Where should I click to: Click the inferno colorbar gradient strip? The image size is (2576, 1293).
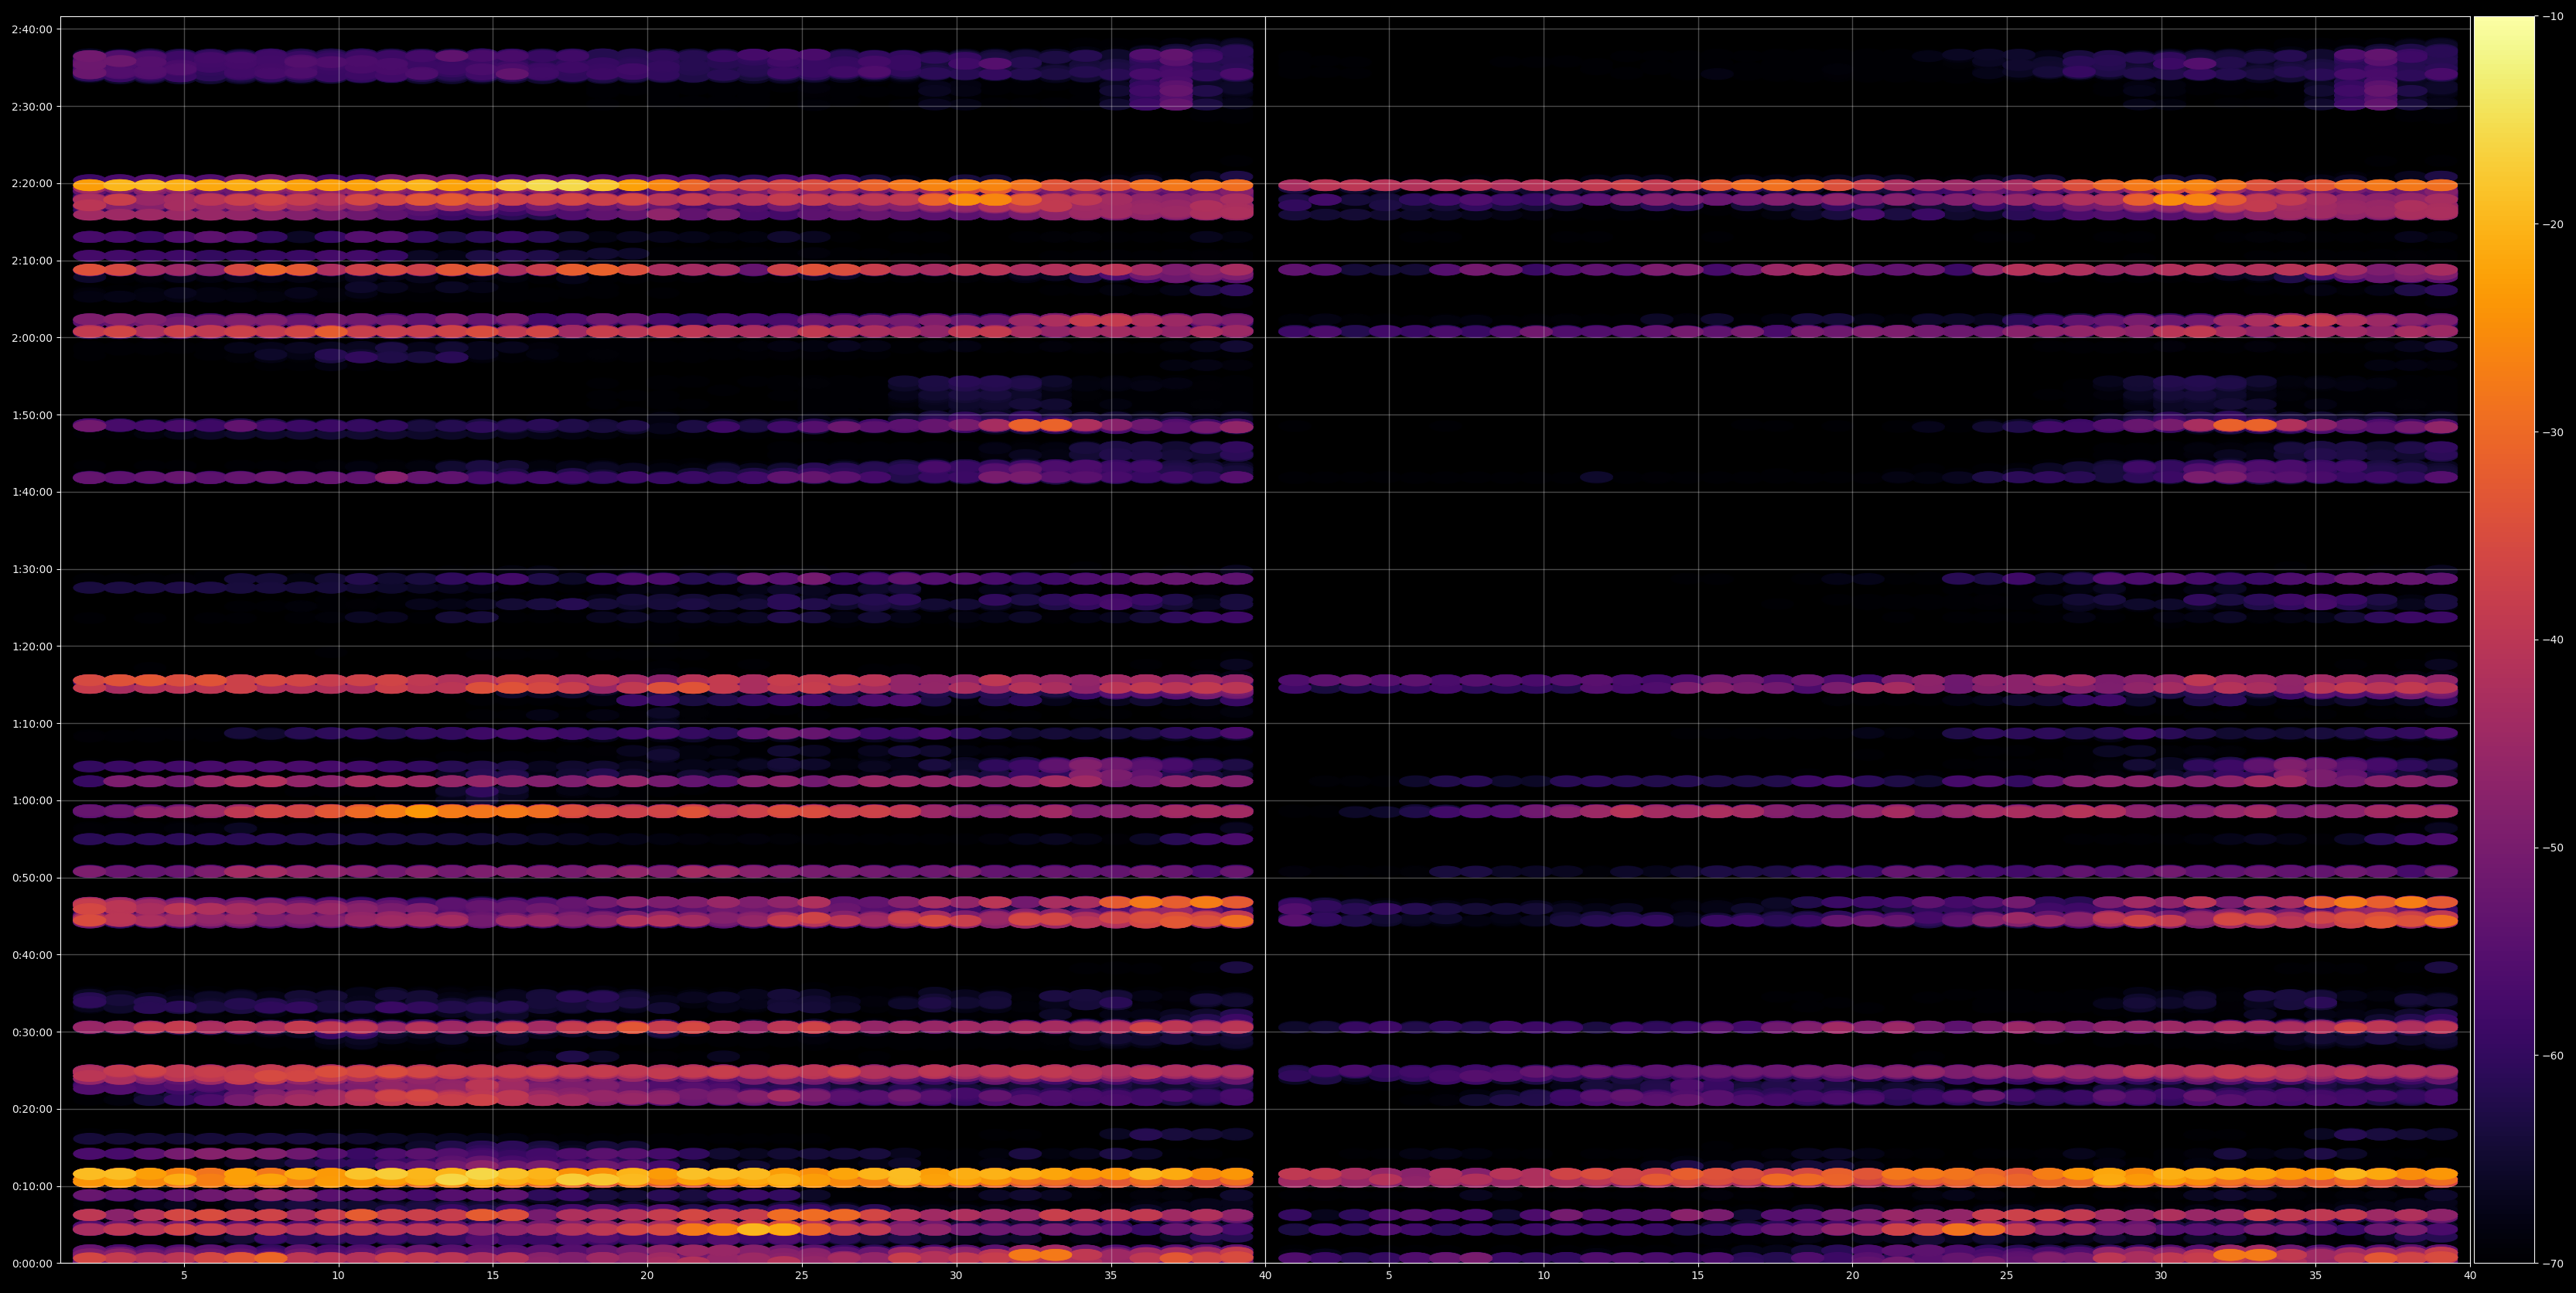pyautogui.click(x=2504, y=640)
